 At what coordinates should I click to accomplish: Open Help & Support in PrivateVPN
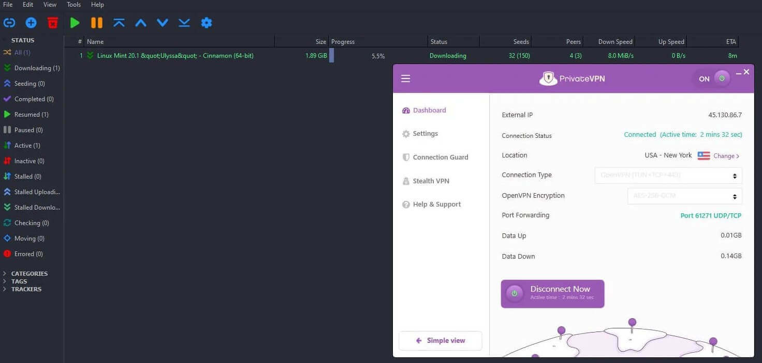pyautogui.click(x=431, y=204)
